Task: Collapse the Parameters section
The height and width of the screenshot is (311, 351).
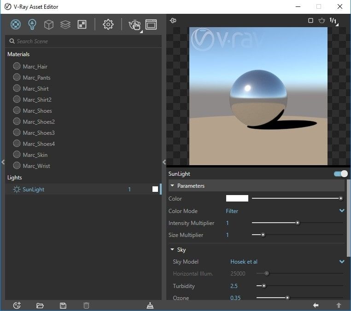Action: [x=172, y=185]
